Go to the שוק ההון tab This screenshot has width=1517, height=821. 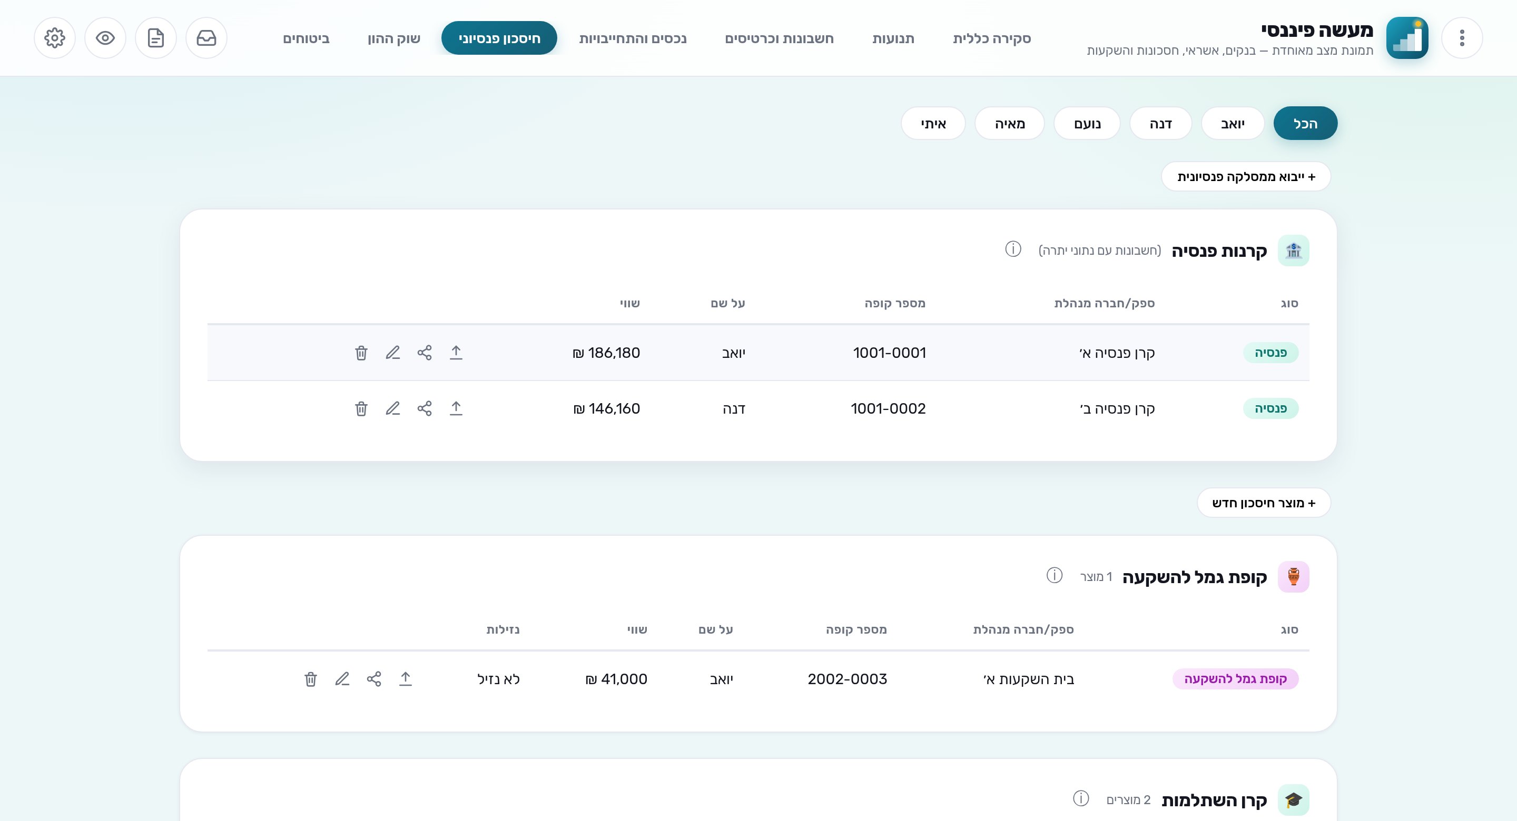[x=394, y=38]
